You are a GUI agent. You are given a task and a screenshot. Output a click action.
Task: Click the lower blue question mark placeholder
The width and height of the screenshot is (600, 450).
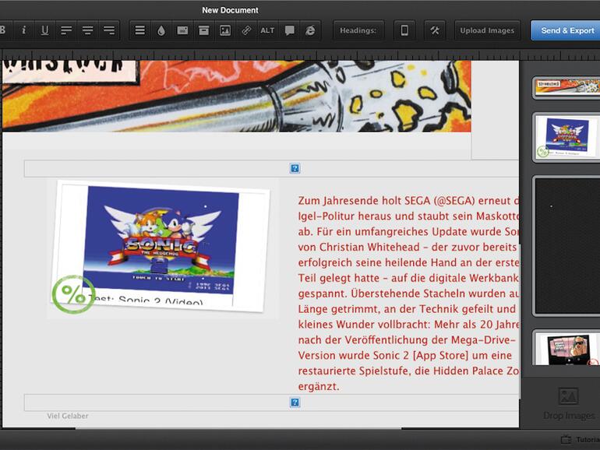295,403
